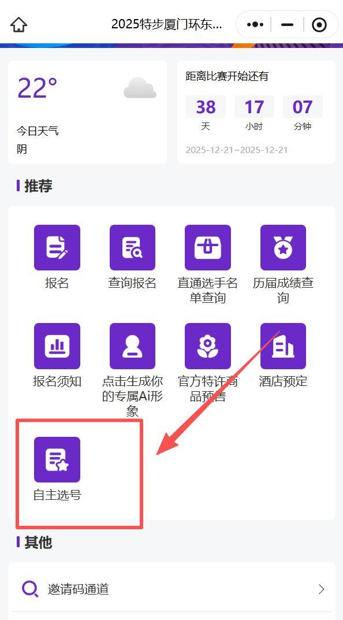
Task: Go to home via house icon
Action: coord(18,24)
